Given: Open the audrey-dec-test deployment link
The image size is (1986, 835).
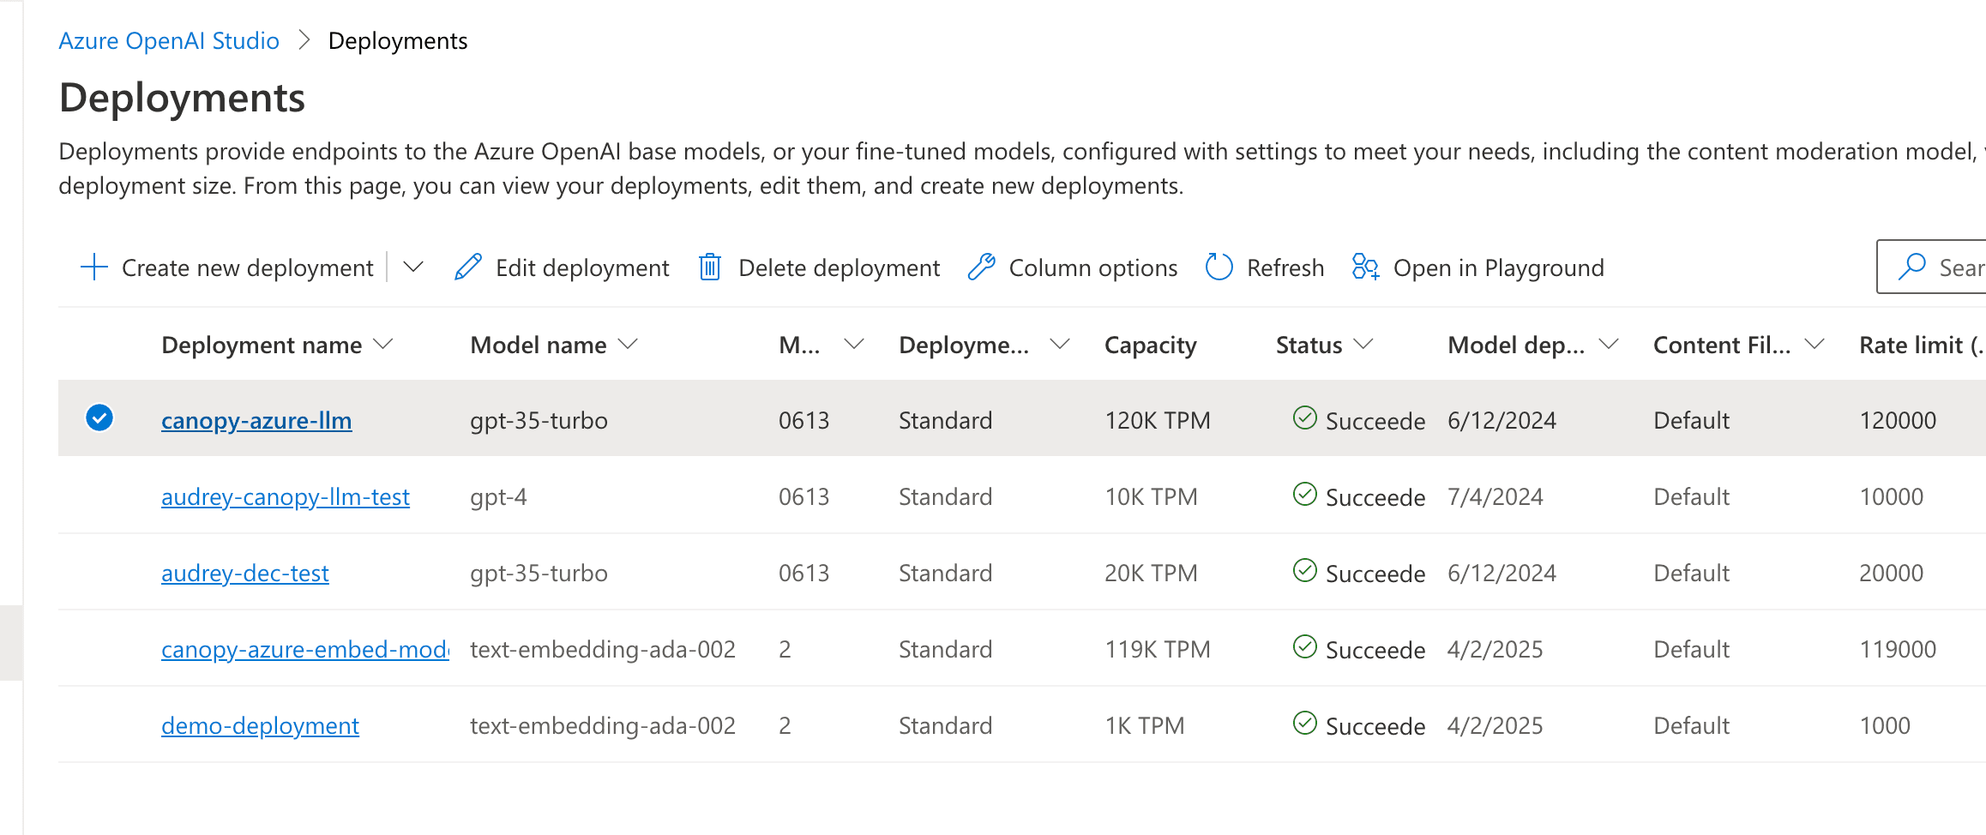Looking at the screenshot, I should [x=244, y=574].
